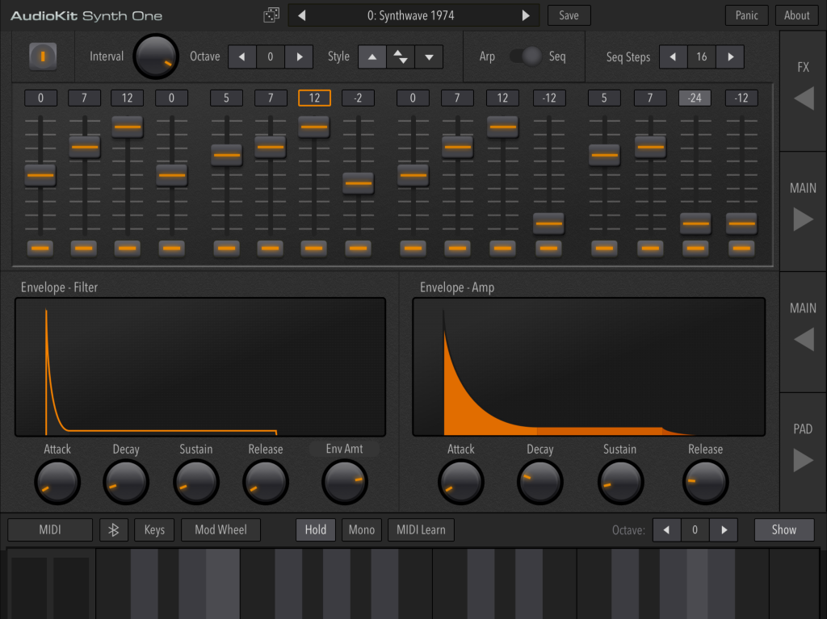The height and width of the screenshot is (619, 827).
Task: Open the FX panel left arrow
Action: 803,98
